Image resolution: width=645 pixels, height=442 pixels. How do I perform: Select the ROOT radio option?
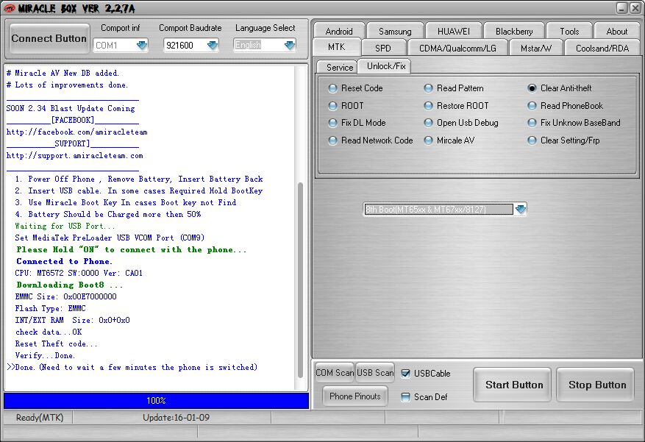point(332,106)
